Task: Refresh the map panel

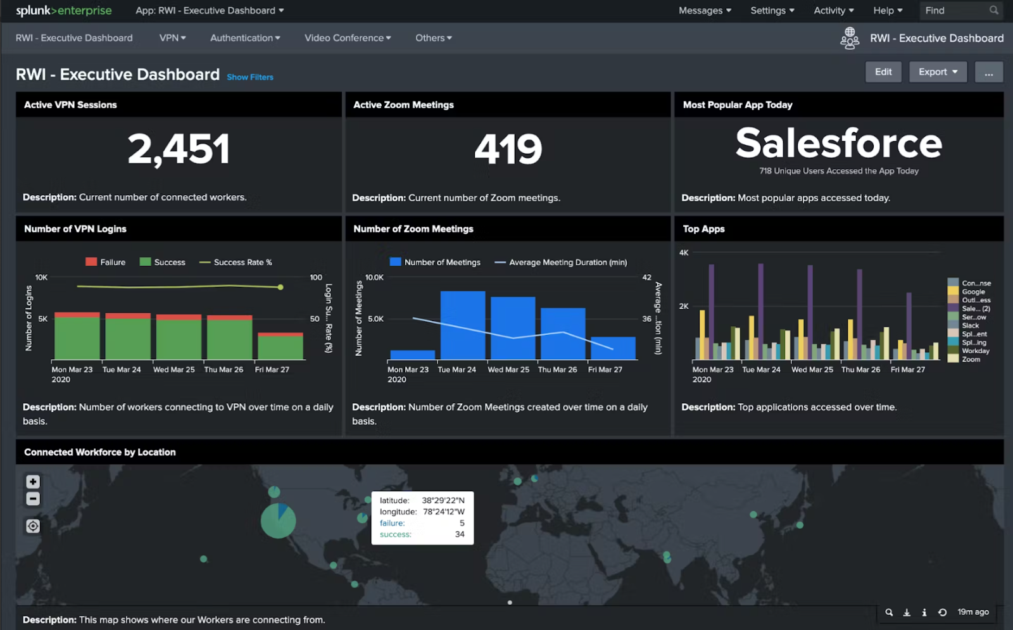Action: pyautogui.click(x=942, y=612)
